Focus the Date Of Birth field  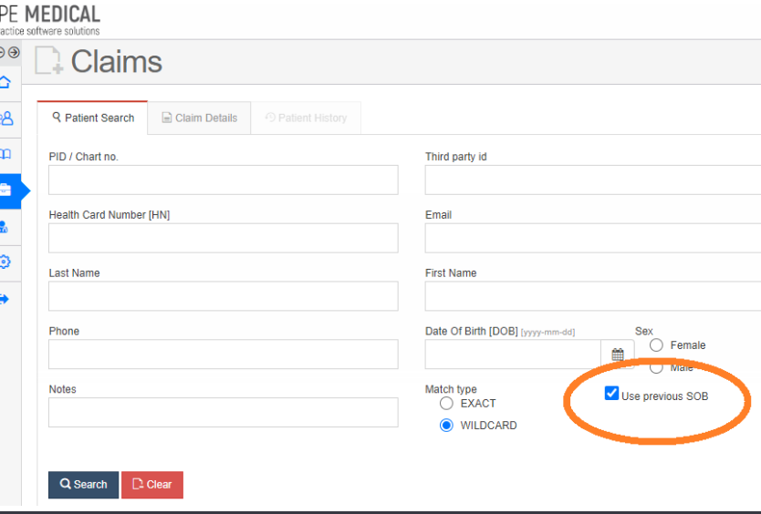tap(513, 355)
